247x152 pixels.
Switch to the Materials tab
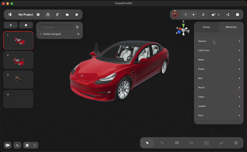(x=231, y=27)
